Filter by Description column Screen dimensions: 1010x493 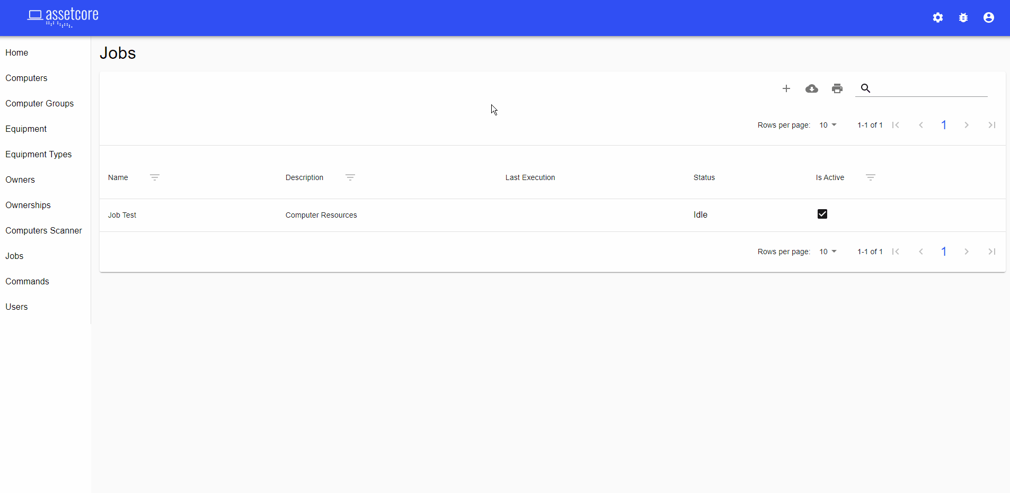tap(350, 177)
